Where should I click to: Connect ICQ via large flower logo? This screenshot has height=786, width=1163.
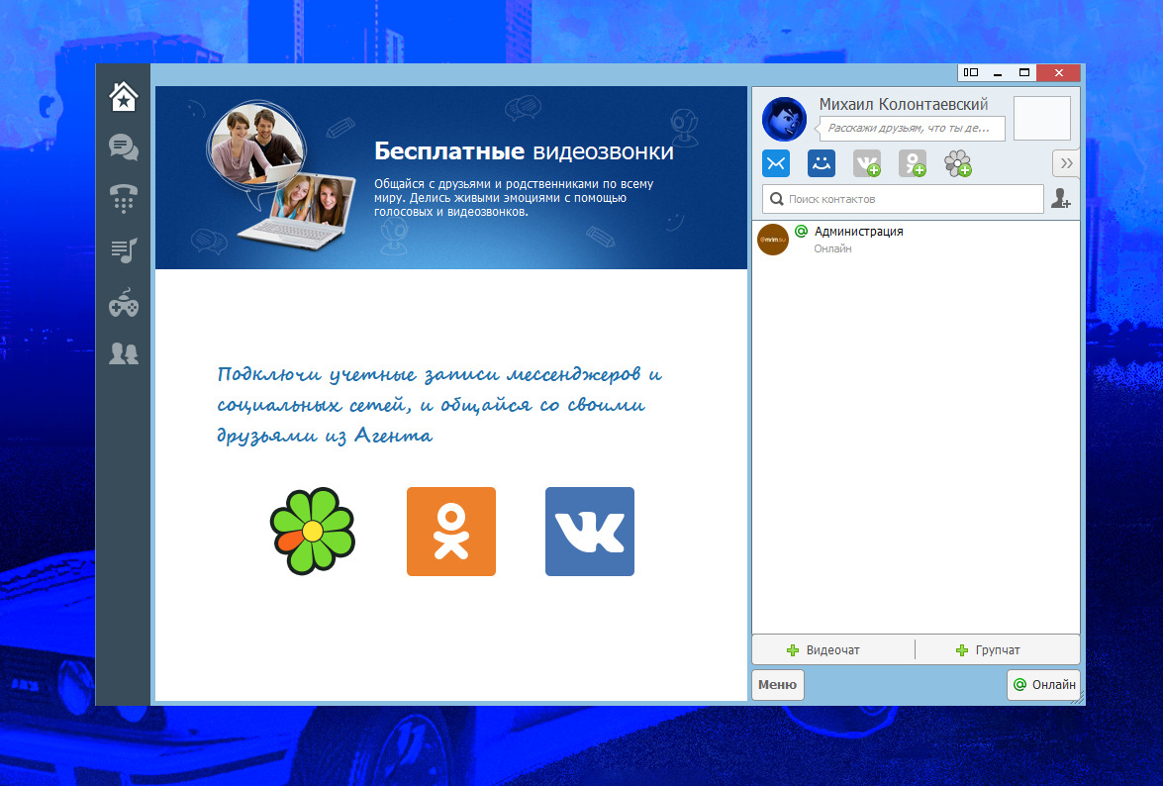[x=312, y=531]
